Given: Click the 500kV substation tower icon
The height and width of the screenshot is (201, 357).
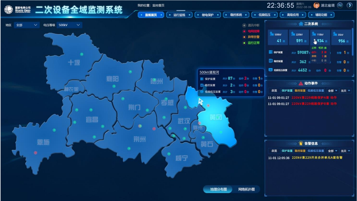Looking at the screenshot, I should pos(272,34).
